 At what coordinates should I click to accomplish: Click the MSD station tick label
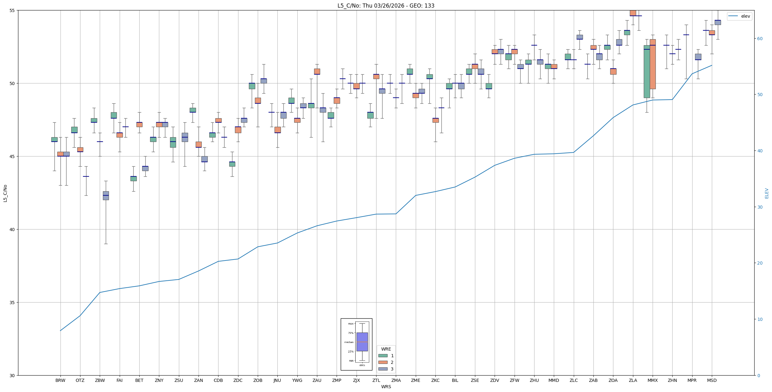712,380
